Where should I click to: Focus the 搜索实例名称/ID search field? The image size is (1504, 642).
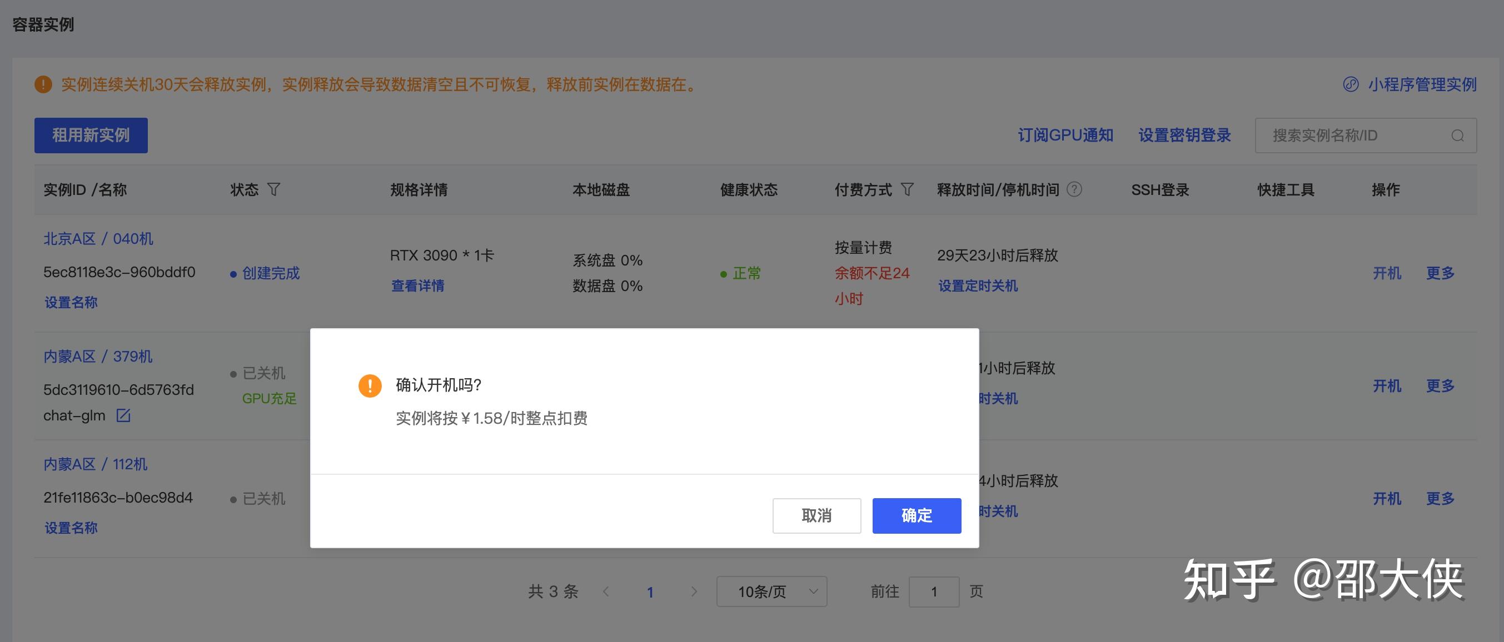[x=1366, y=136]
